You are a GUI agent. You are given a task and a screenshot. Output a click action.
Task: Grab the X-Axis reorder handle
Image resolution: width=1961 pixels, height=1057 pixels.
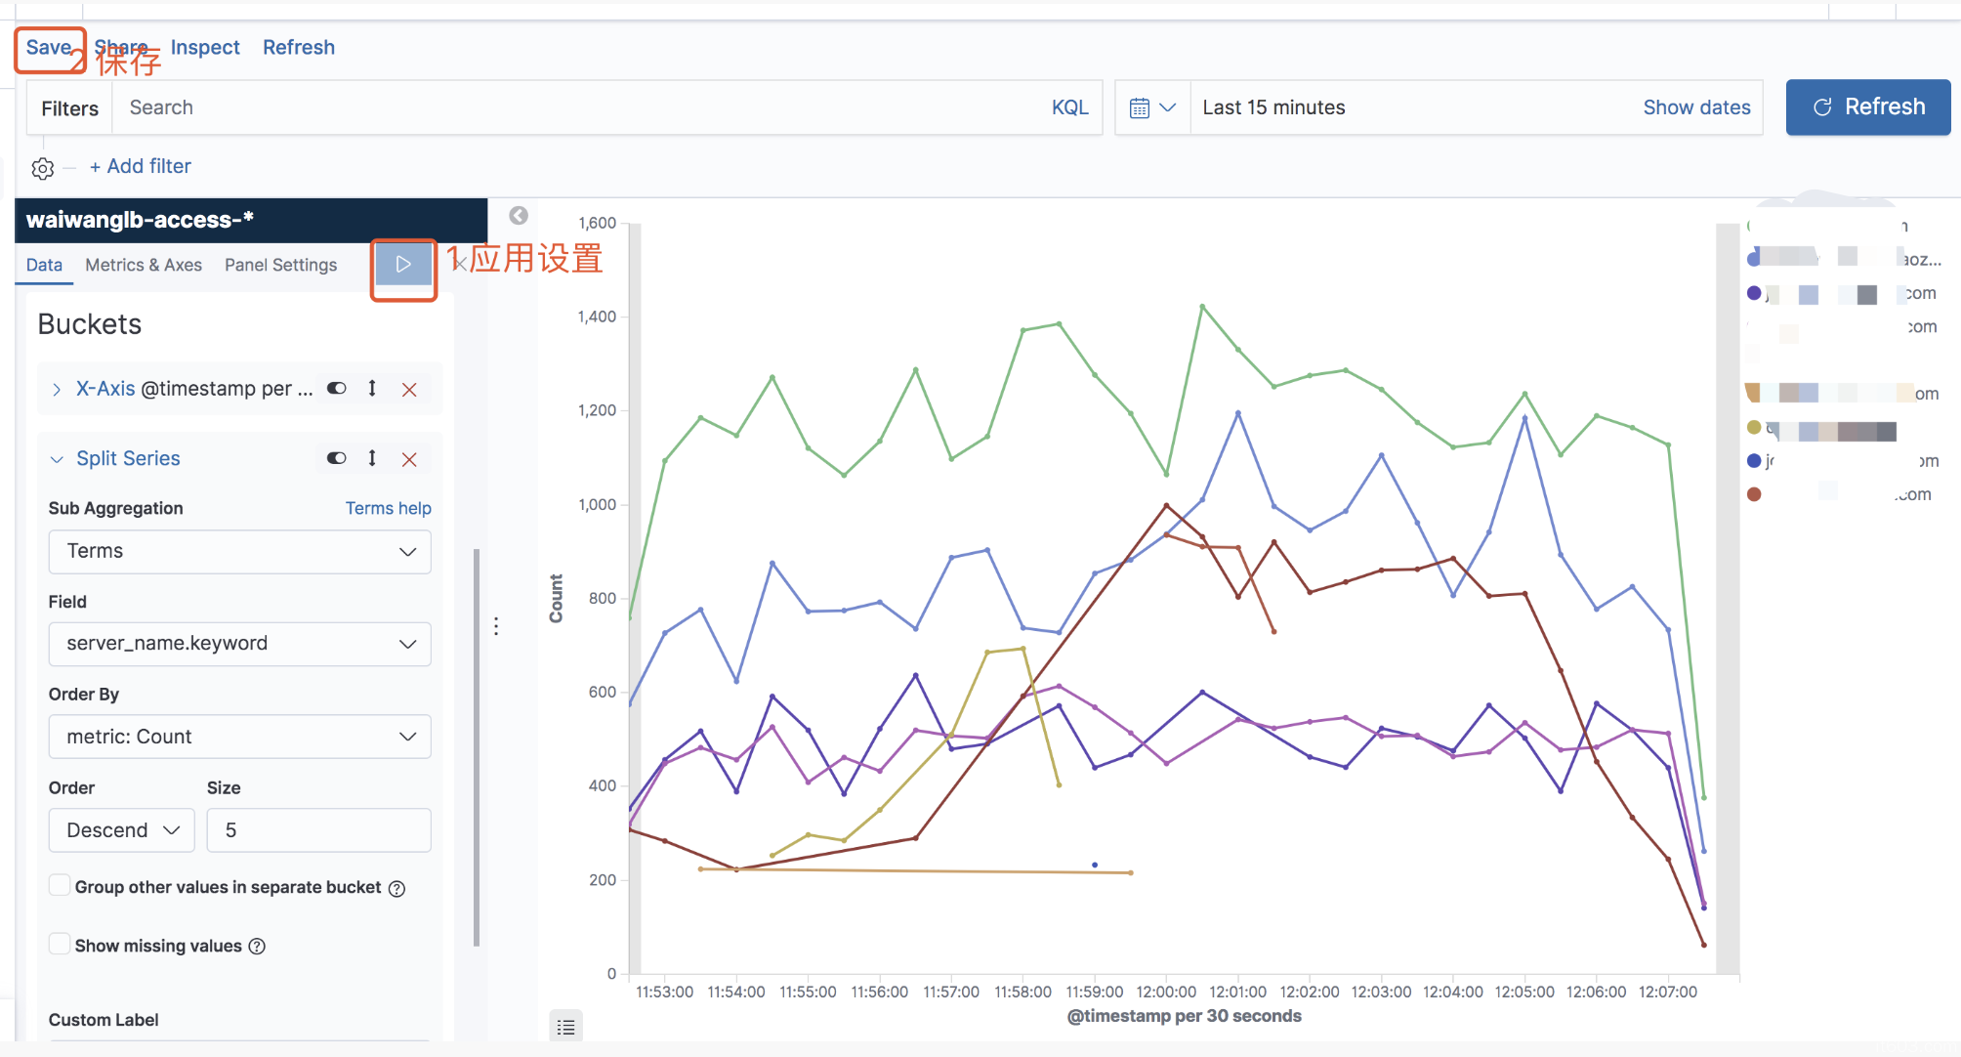point(372,389)
